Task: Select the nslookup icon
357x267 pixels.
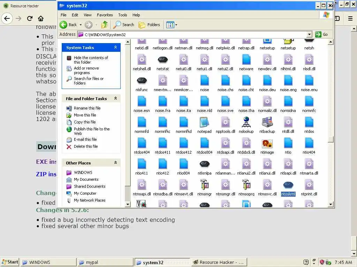Action: tap(246, 122)
